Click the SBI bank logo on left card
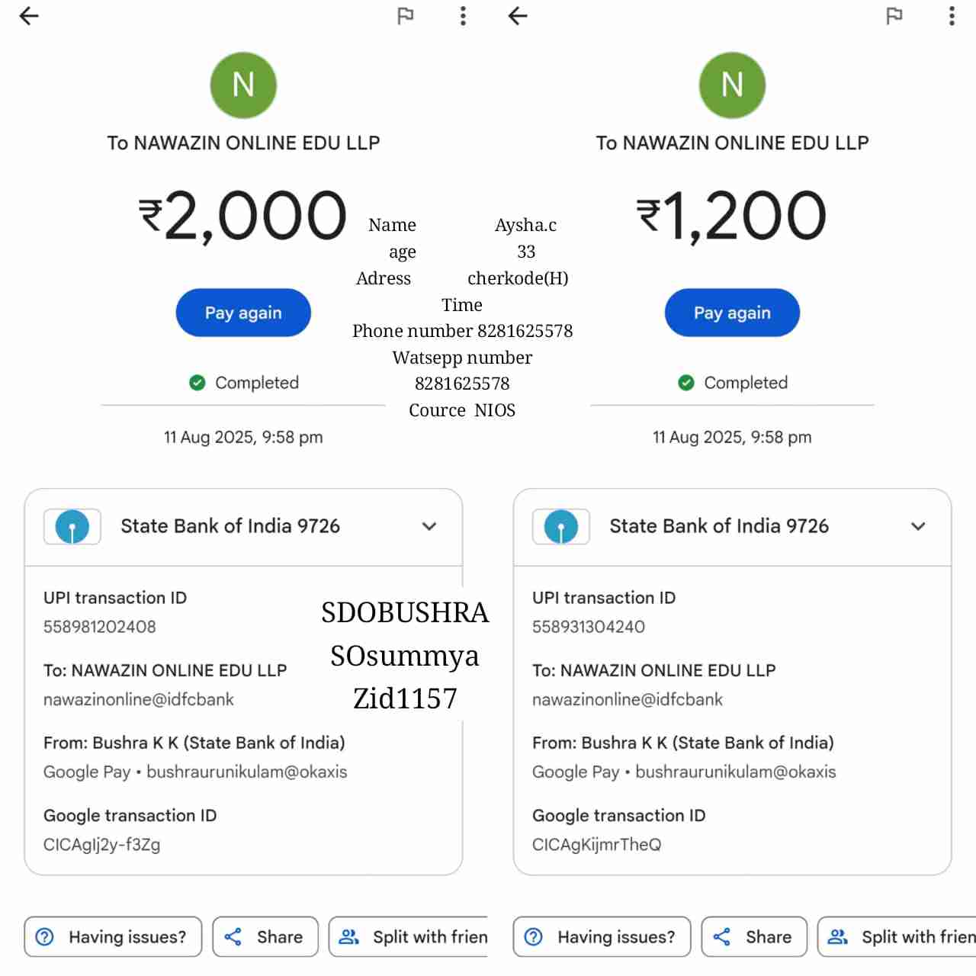976x976 pixels. [72, 526]
